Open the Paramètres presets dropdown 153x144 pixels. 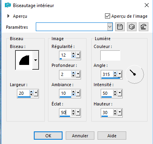[x=110, y=27]
